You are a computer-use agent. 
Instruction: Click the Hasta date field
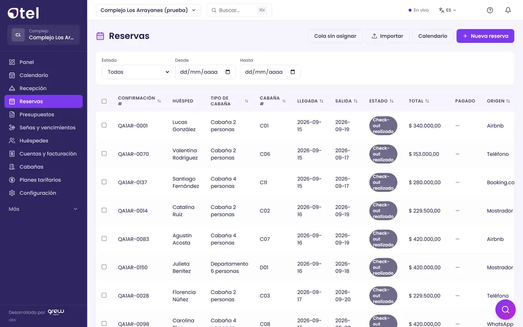[x=270, y=72]
